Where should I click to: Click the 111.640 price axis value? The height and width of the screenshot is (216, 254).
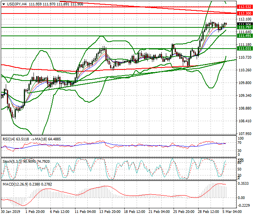pos(245,32)
